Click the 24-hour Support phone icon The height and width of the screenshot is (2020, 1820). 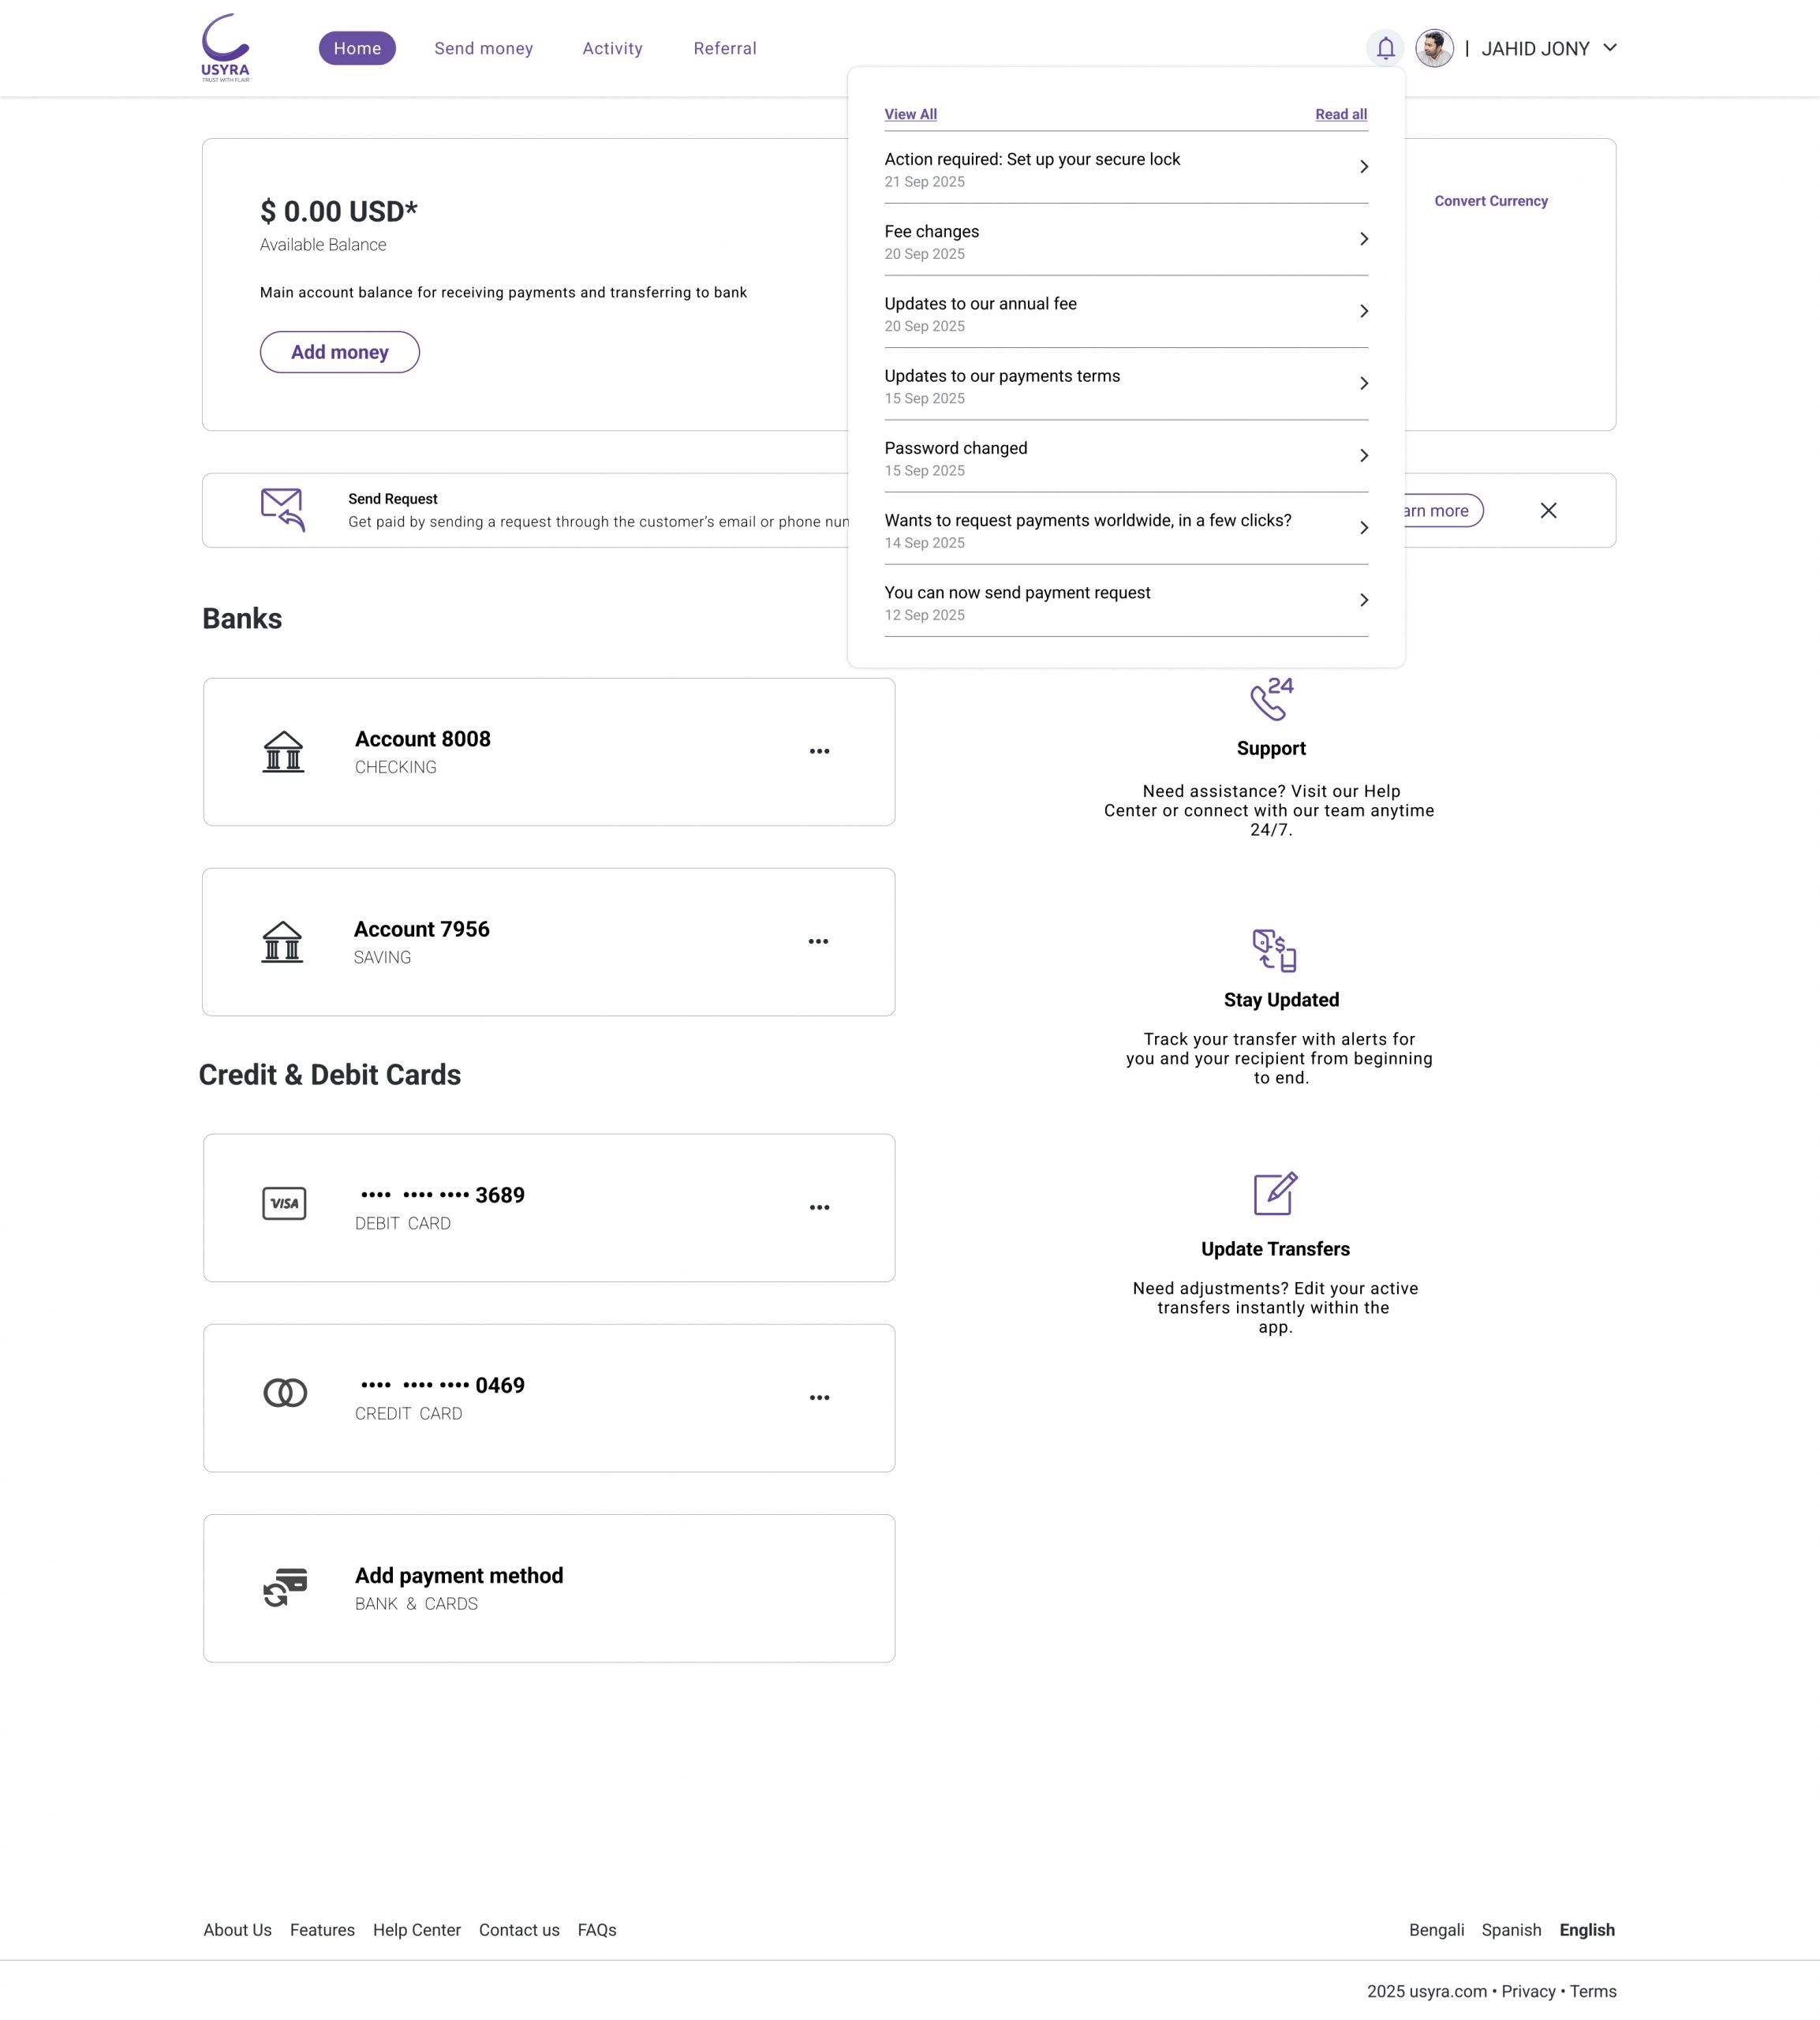tap(1271, 699)
